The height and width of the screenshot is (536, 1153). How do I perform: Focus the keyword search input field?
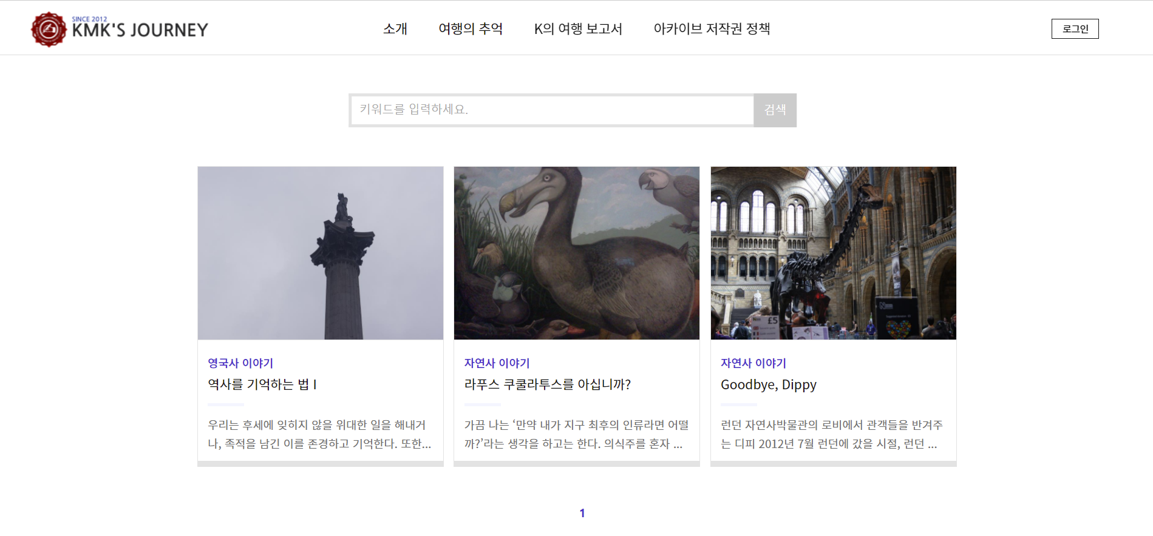click(552, 110)
